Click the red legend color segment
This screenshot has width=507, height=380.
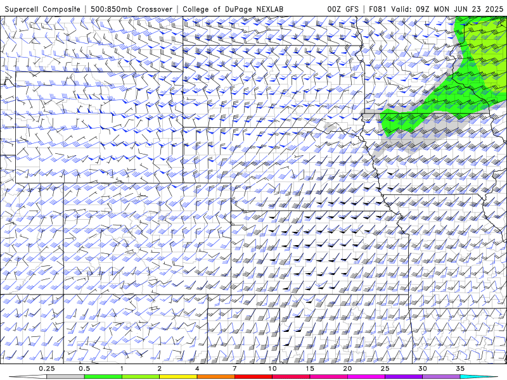(x=253, y=377)
